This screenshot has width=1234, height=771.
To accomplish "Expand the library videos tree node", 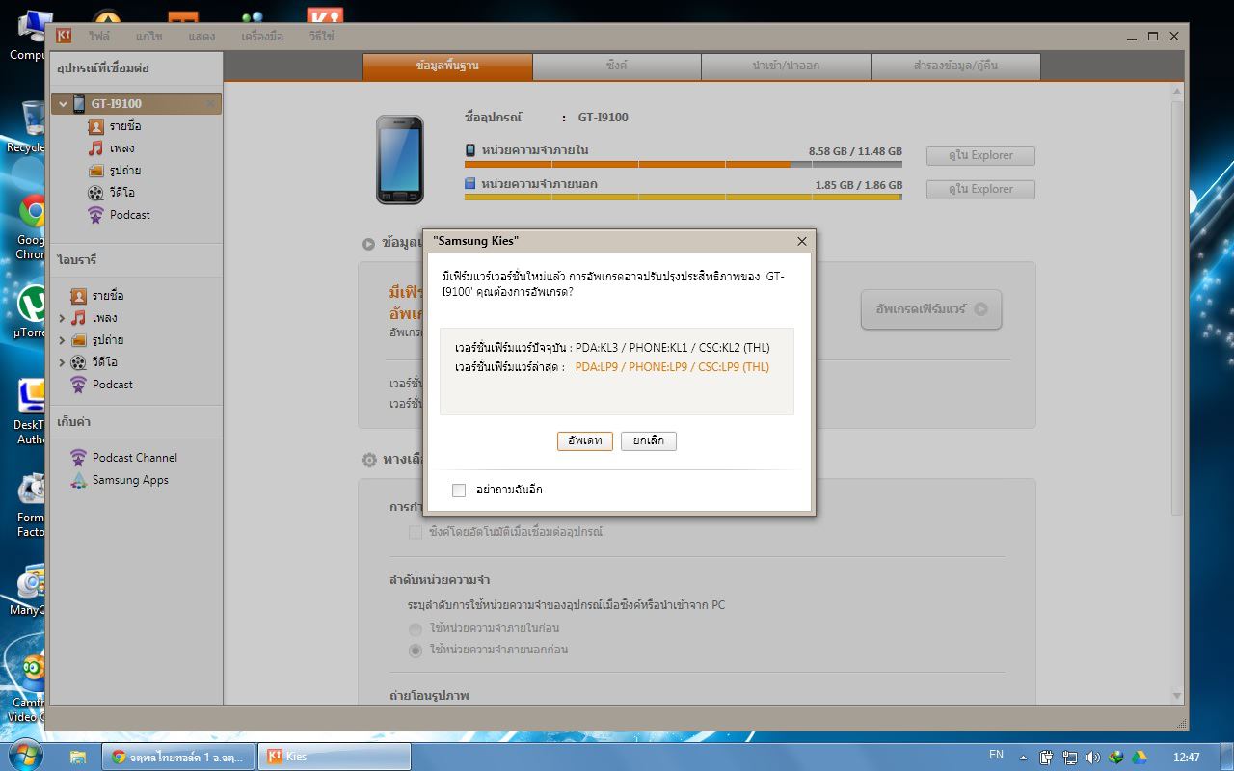I will [63, 362].
